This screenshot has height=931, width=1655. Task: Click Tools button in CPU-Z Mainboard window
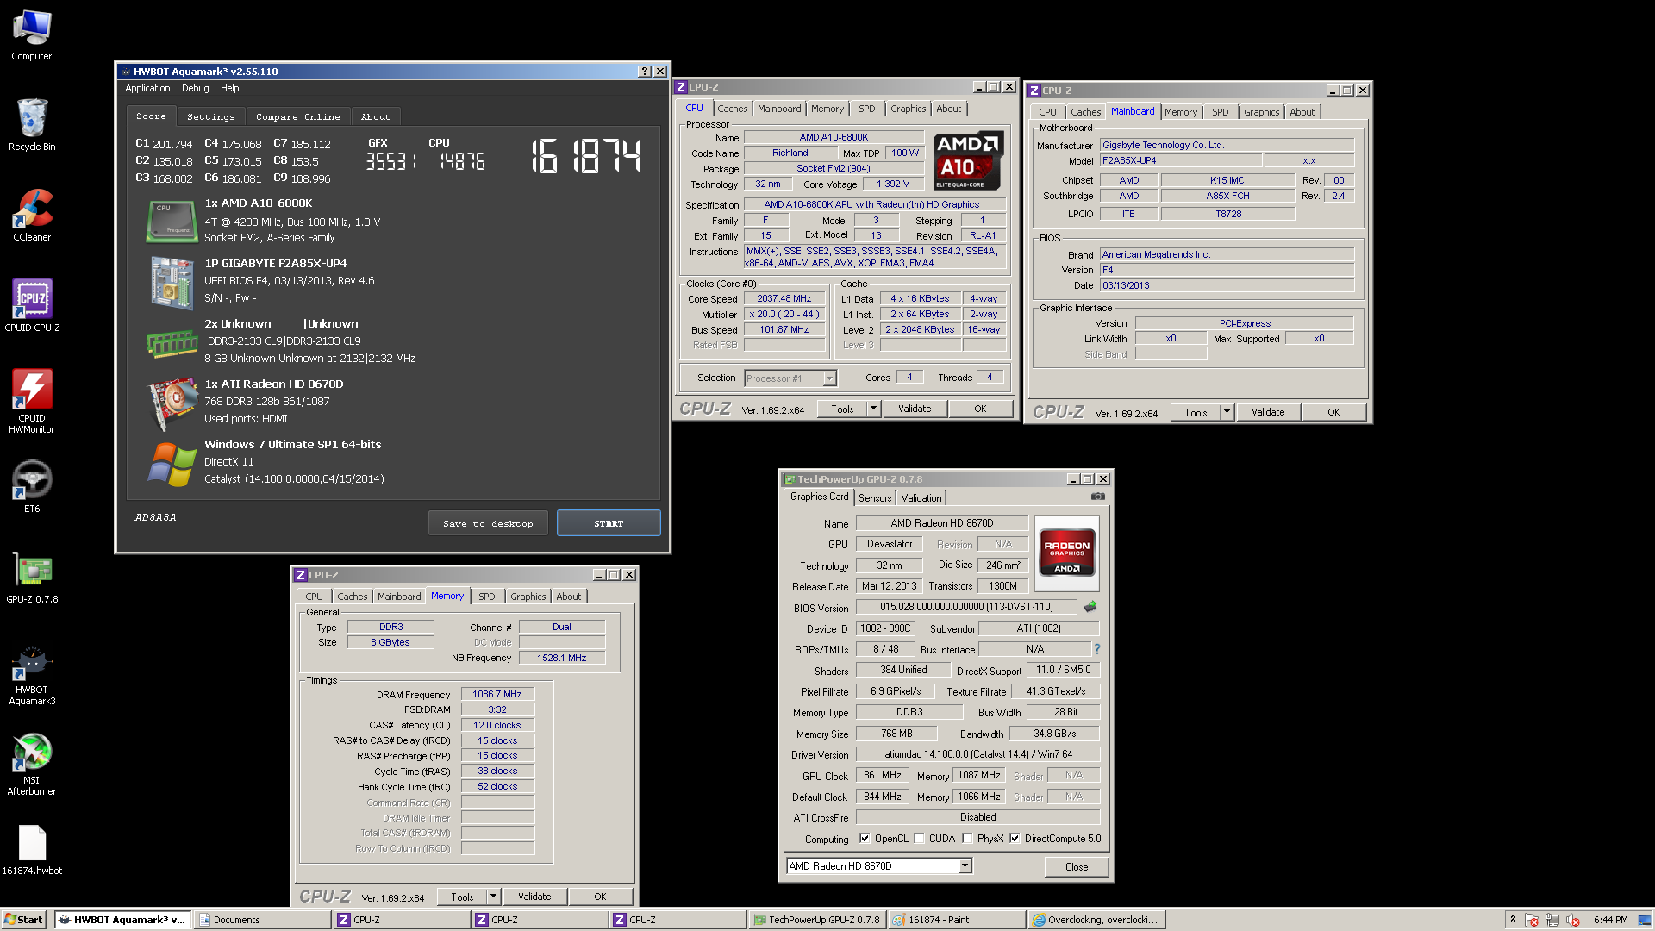click(1196, 412)
